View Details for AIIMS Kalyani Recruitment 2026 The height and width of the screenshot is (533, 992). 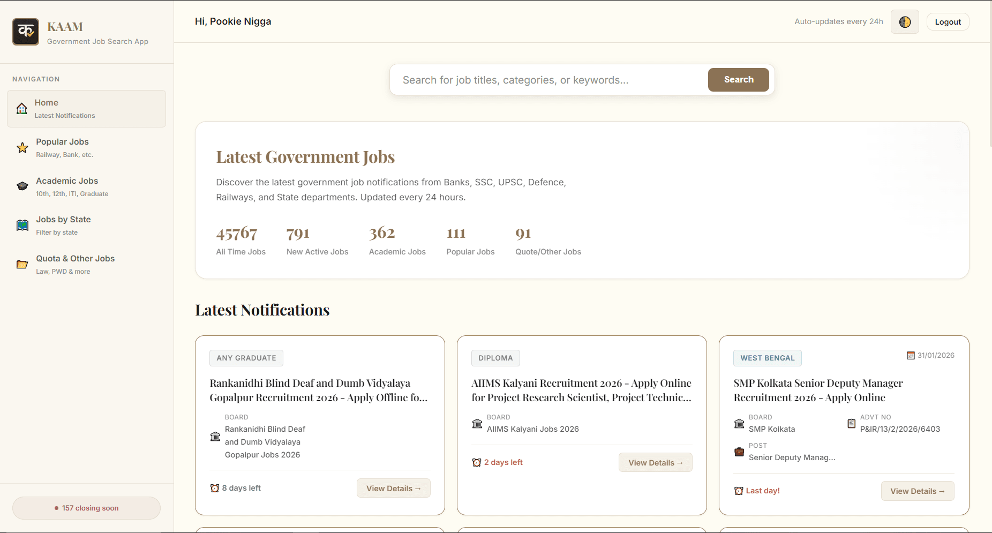pyautogui.click(x=655, y=462)
